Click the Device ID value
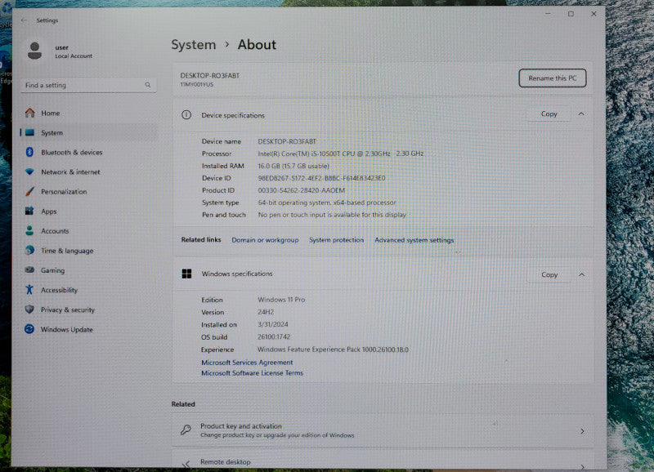The height and width of the screenshot is (472, 654). point(321,178)
